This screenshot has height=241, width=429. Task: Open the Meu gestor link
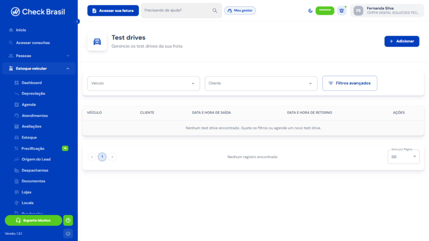tap(240, 10)
